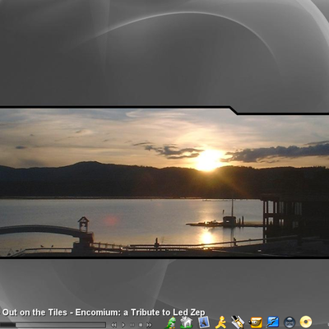Viewport: 329px width, 329px height.
Task: Click the sunset lake photo
Action: pyautogui.click(x=164, y=183)
